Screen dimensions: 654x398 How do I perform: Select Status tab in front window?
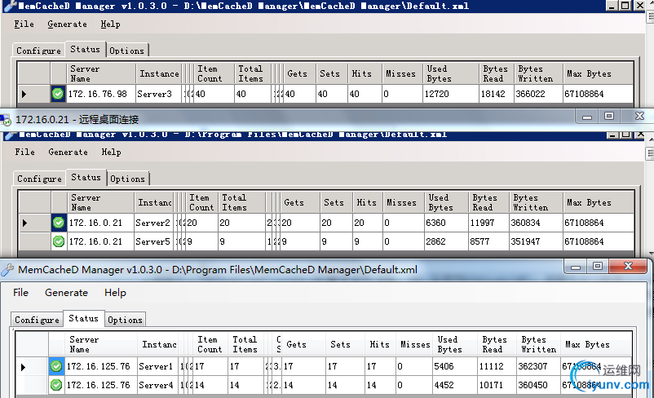coord(83,318)
